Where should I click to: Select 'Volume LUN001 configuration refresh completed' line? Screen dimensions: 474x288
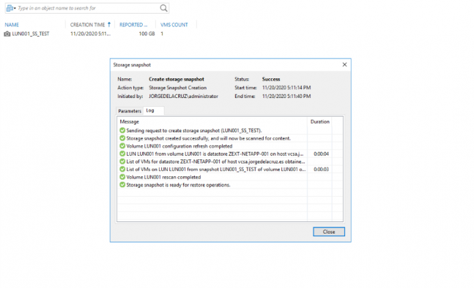pos(179,146)
